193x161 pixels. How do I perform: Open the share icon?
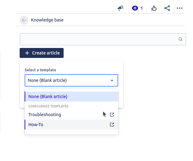click(167, 8)
